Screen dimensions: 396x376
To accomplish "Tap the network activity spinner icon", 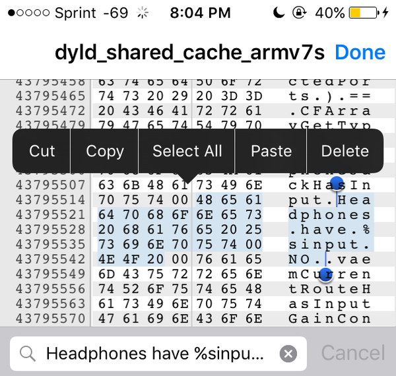I will point(143,13).
